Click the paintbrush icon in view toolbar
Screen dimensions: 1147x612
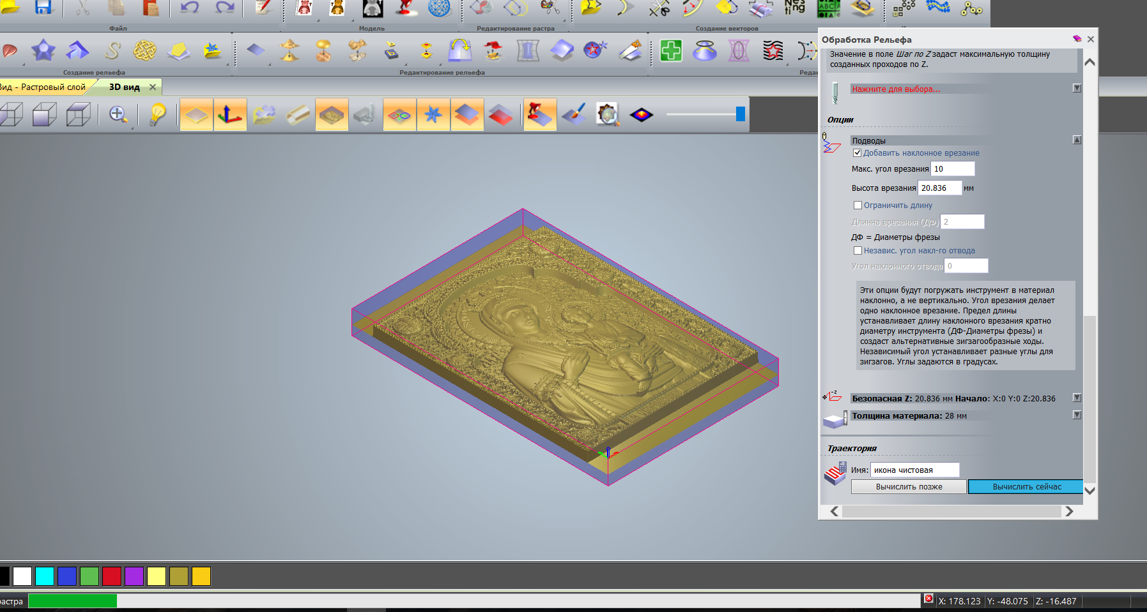tap(574, 115)
